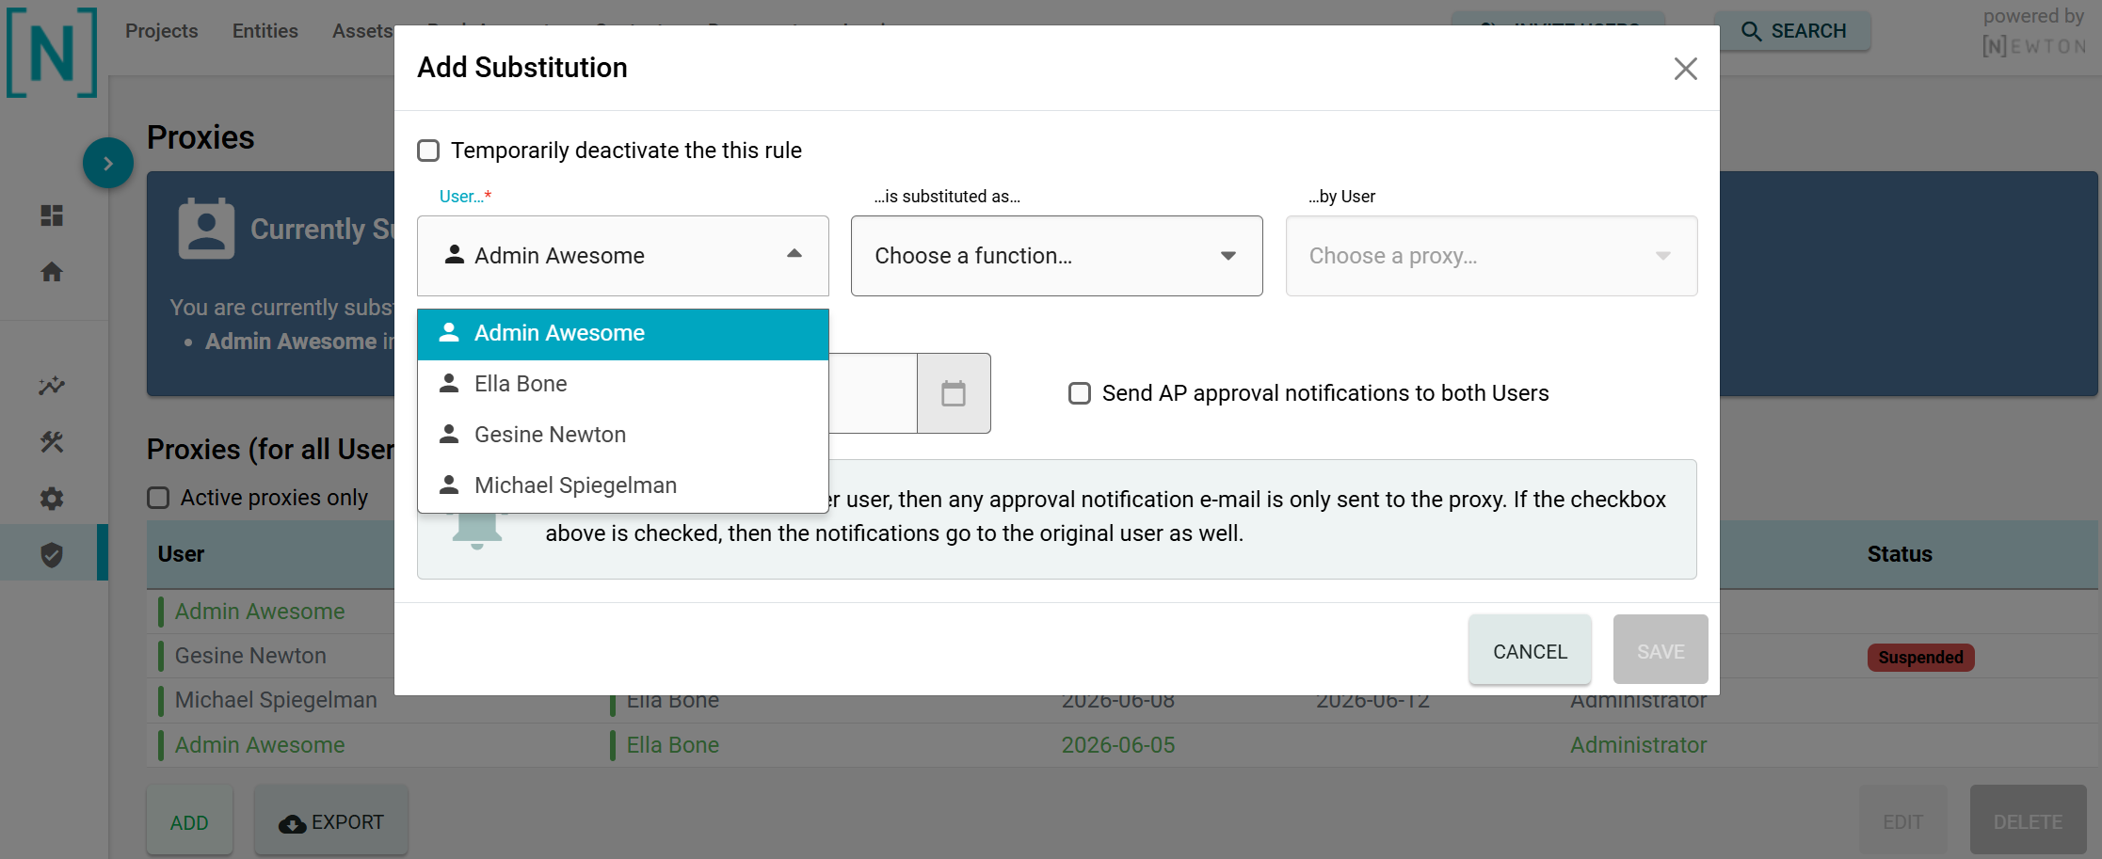Screen dimensions: 2102x859
Task: Select Admin Awesome in the user list
Action: click(x=623, y=334)
